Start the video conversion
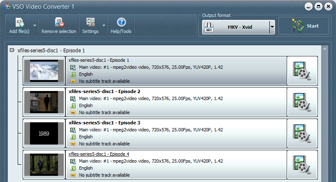This screenshot has width=336, height=182. (304, 26)
